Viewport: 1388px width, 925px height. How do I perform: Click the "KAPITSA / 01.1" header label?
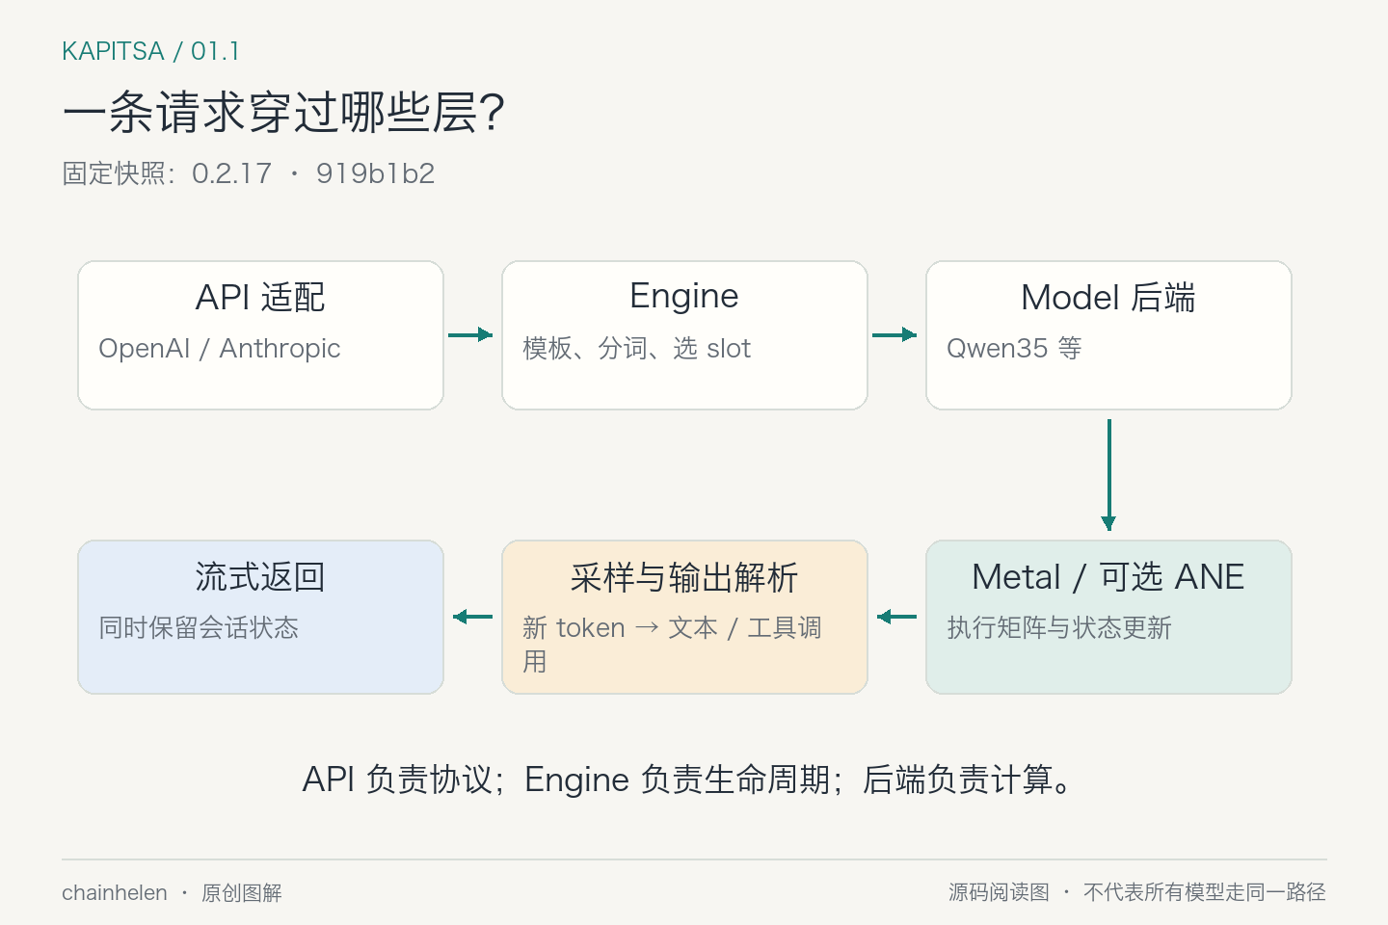[x=150, y=51]
